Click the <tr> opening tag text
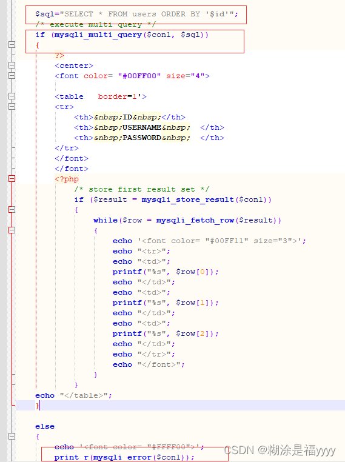 pos(64,107)
